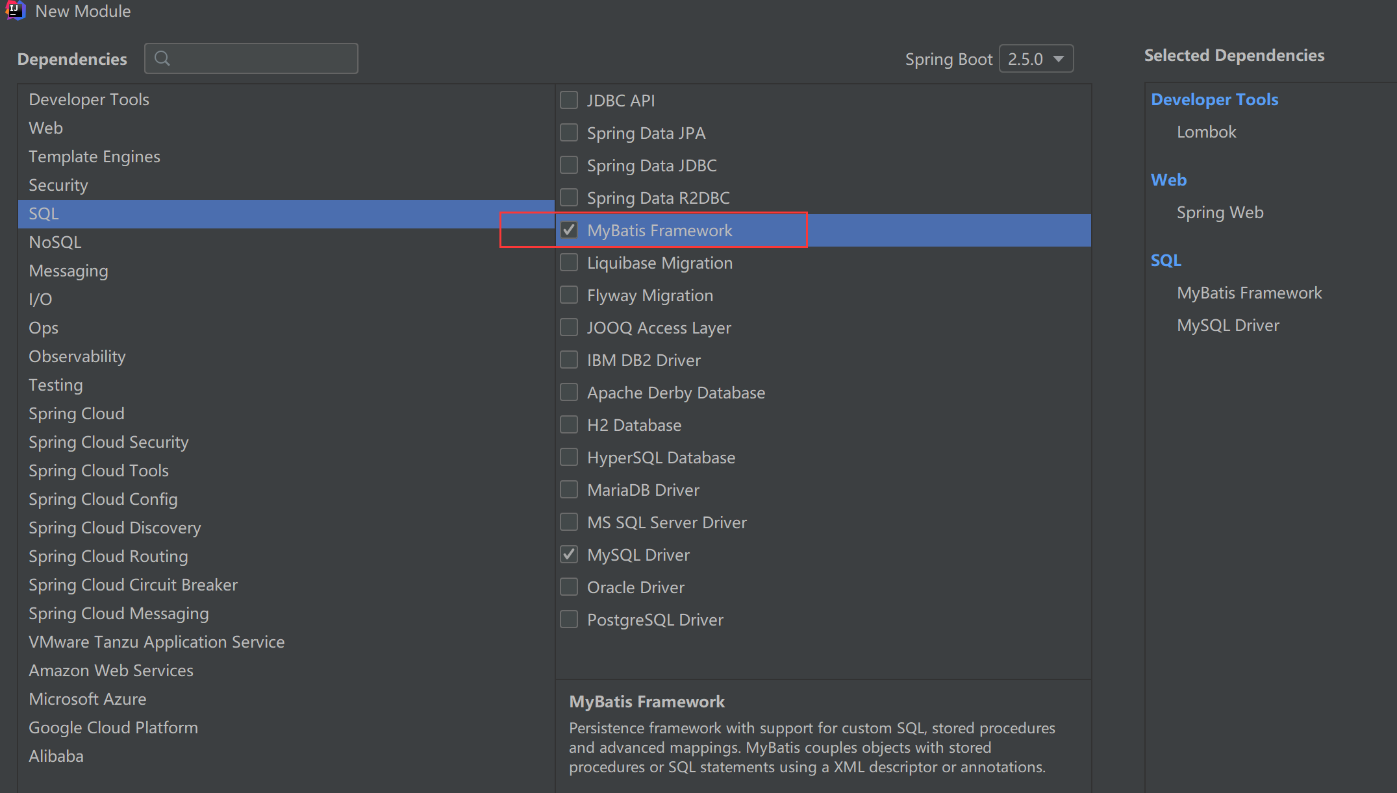This screenshot has width=1397, height=793.
Task: Enable MariaDB Driver checkbox
Action: 569,489
